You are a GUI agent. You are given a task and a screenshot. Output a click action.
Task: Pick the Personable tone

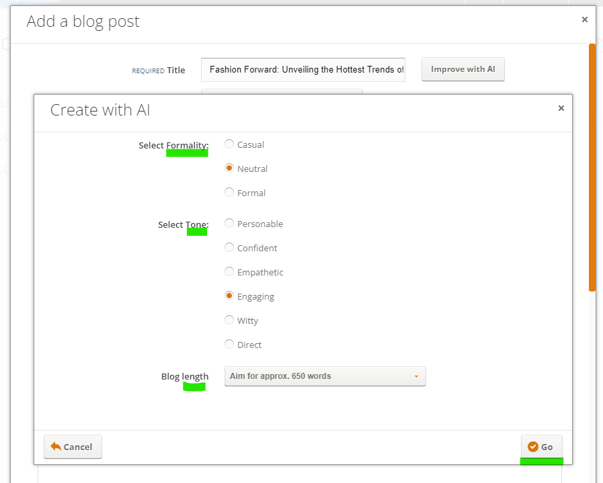click(x=229, y=223)
